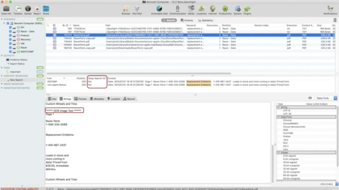Click the column settings icon at the right of the results bar
Screen dimensions: 339x190
[x=335, y=20]
